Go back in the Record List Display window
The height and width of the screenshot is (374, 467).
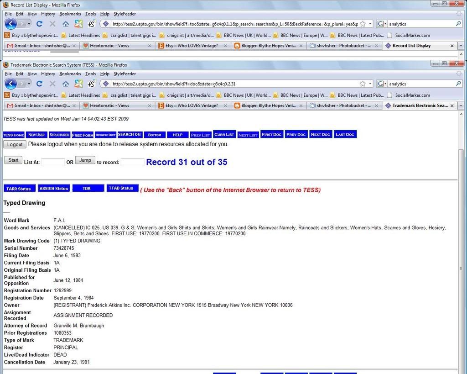pos(11,24)
